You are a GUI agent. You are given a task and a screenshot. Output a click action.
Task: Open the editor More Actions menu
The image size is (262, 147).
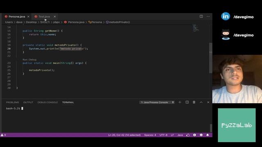pyautogui.click(x=208, y=16)
